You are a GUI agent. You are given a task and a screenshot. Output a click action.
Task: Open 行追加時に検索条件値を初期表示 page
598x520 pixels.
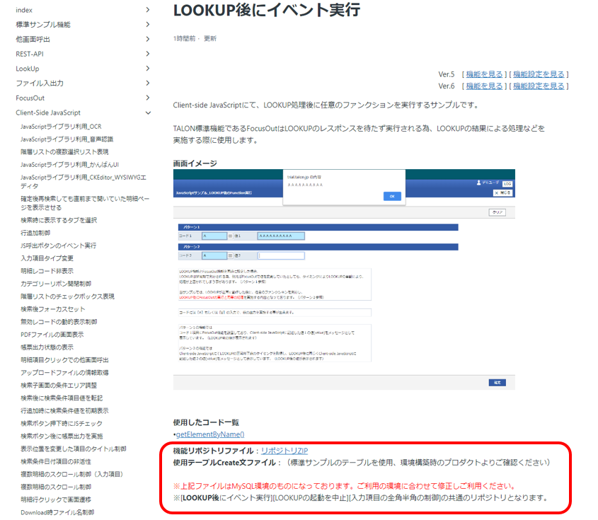point(64,410)
